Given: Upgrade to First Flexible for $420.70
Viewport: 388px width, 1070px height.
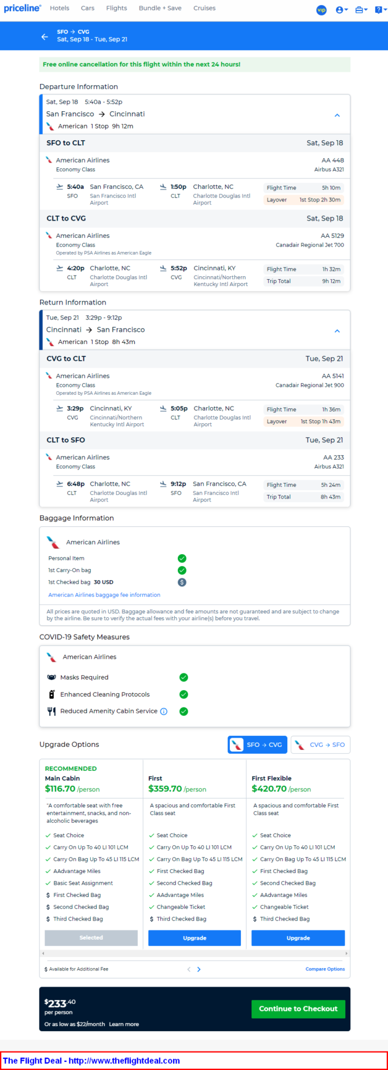Looking at the screenshot, I should [x=298, y=937].
